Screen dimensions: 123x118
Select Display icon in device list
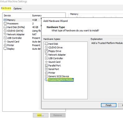point(5,49)
